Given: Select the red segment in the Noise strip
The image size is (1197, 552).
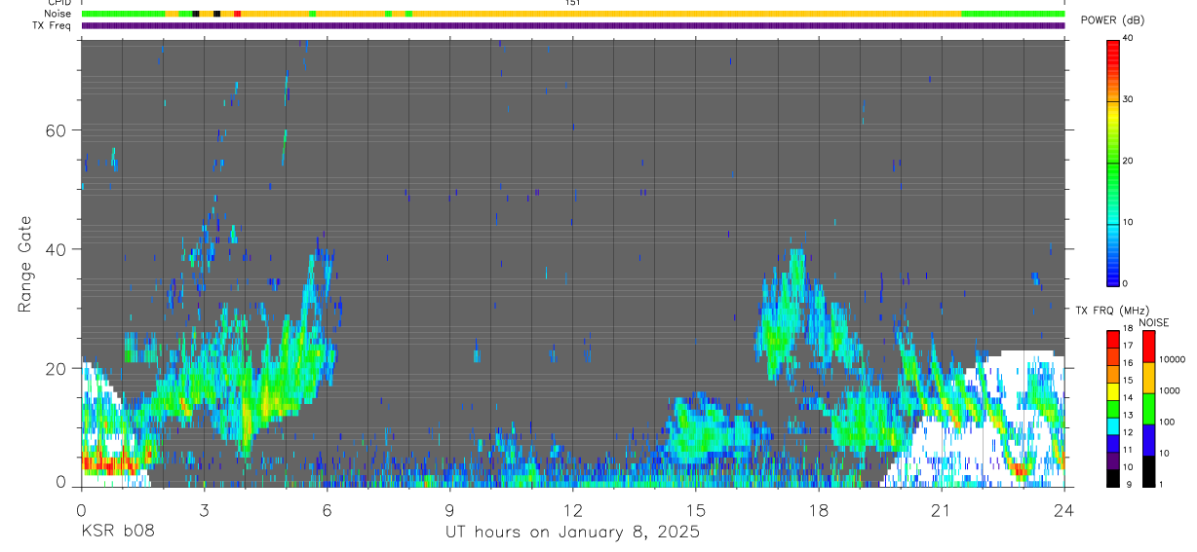Looking at the screenshot, I should pyautogui.click(x=237, y=14).
